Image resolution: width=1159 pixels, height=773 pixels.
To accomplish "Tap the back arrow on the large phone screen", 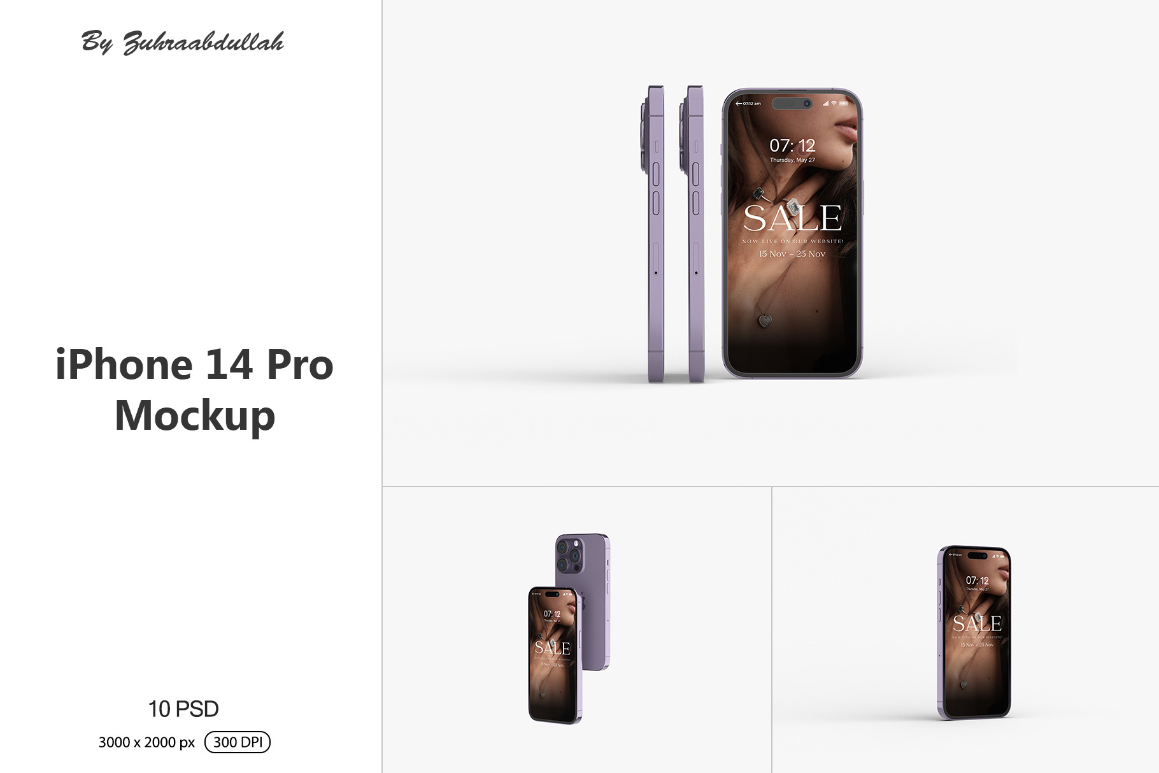I will [x=739, y=103].
